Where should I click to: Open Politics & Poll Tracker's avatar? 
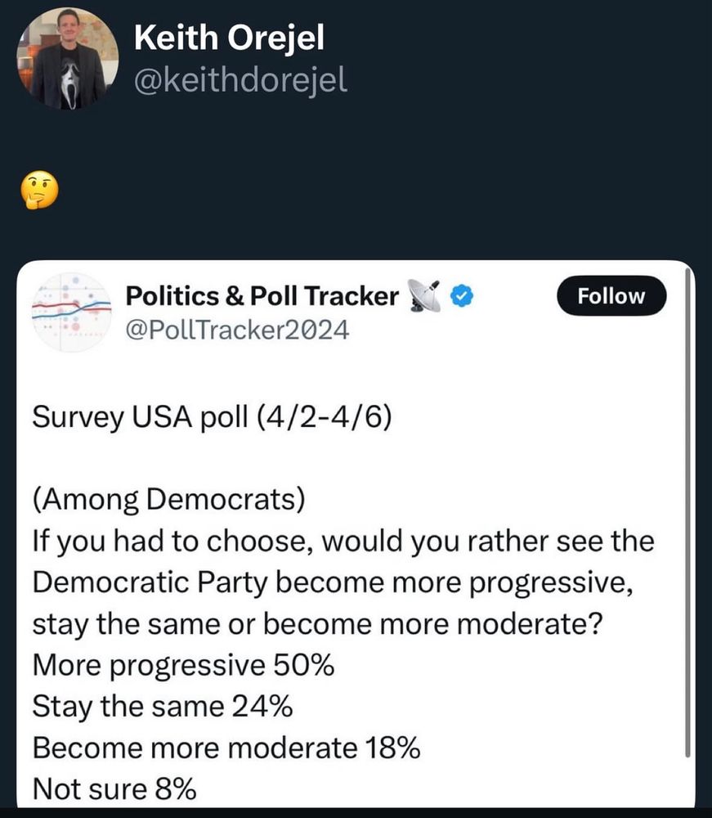pyautogui.click(x=70, y=312)
